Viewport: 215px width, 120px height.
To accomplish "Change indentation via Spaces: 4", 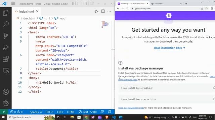I will point(36,112).
